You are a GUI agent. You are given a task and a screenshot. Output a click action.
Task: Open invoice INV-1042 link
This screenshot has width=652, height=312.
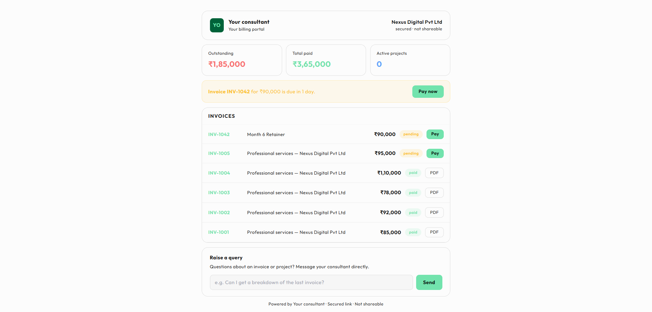(219, 134)
